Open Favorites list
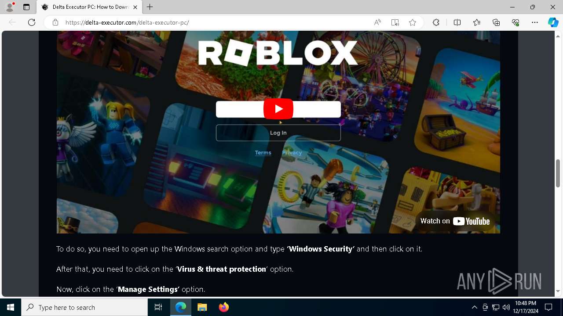563x316 pixels. 477,22
